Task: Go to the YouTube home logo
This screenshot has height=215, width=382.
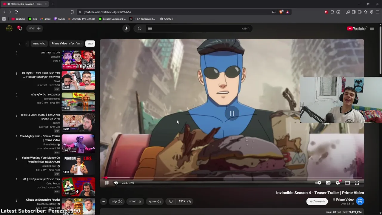Action: click(356, 28)
